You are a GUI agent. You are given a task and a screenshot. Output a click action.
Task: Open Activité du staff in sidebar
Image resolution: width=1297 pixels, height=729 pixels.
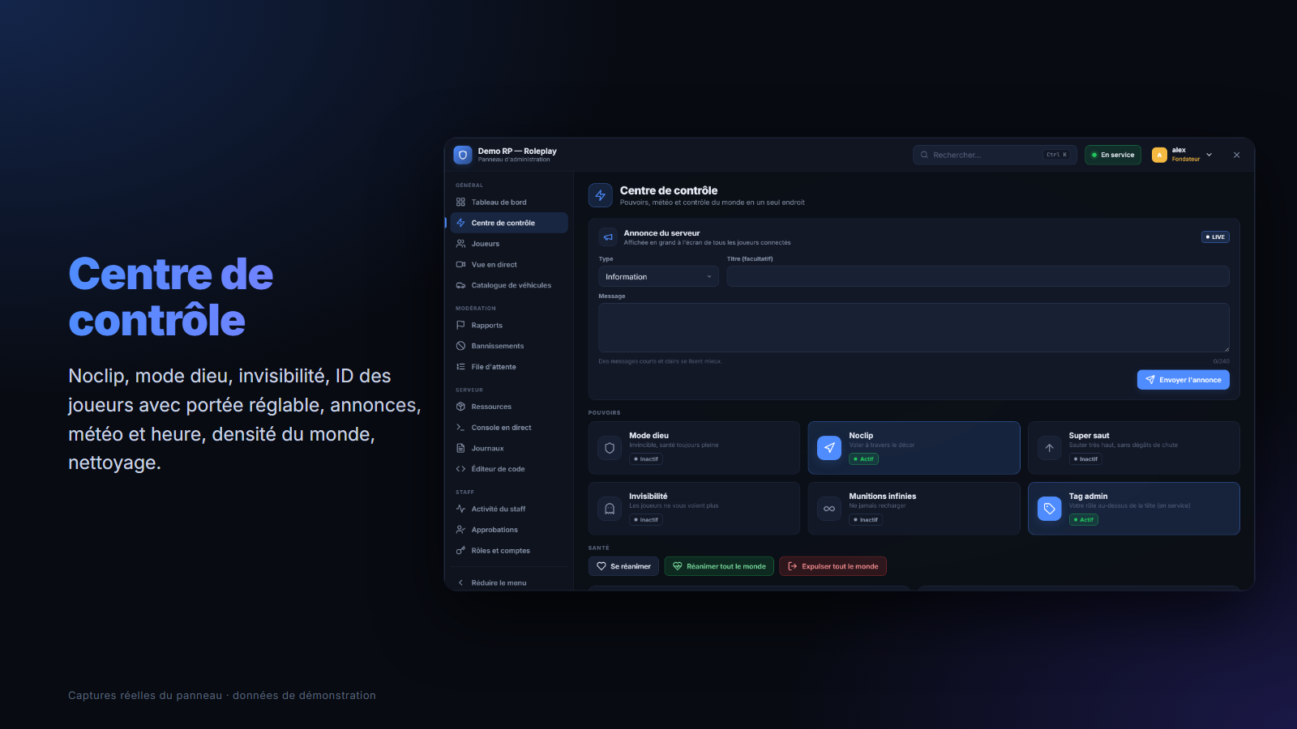(x=509, y=509)
